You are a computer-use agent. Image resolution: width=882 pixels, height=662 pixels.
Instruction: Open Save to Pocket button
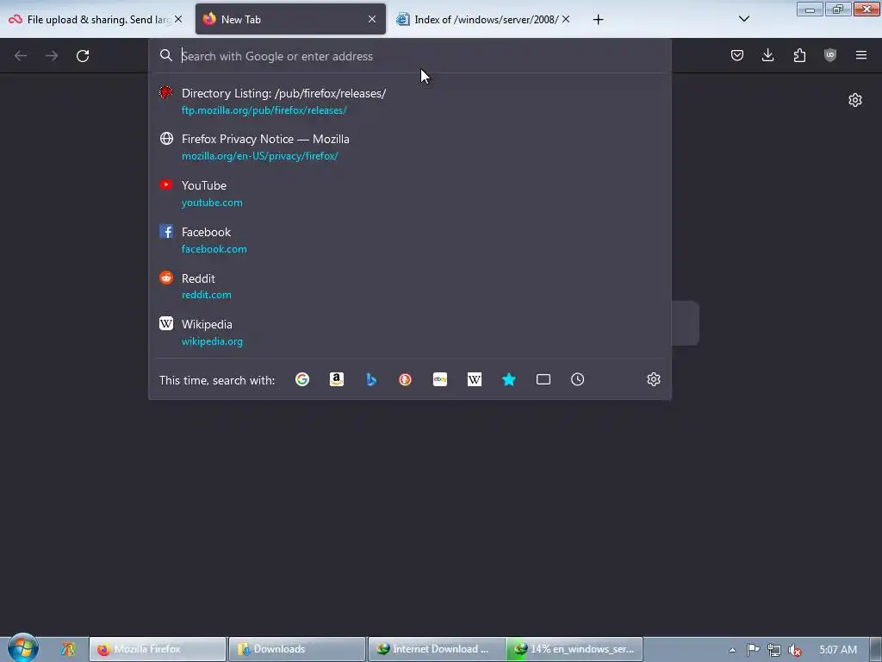737,55
